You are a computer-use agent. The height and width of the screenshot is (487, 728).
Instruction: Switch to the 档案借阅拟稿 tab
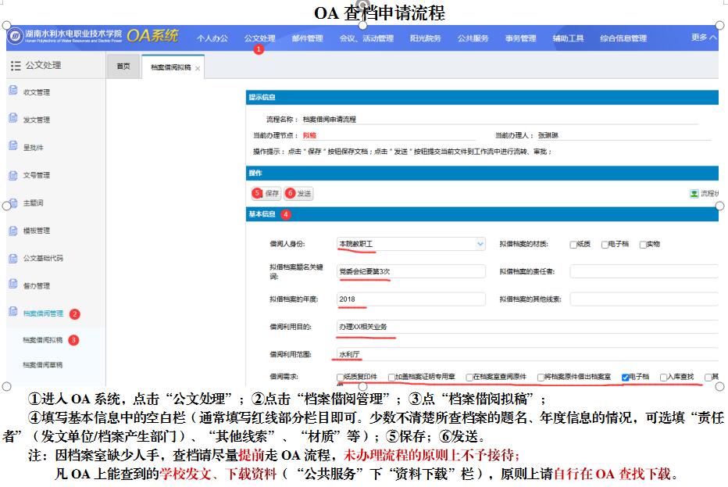(x=171, y=67)
